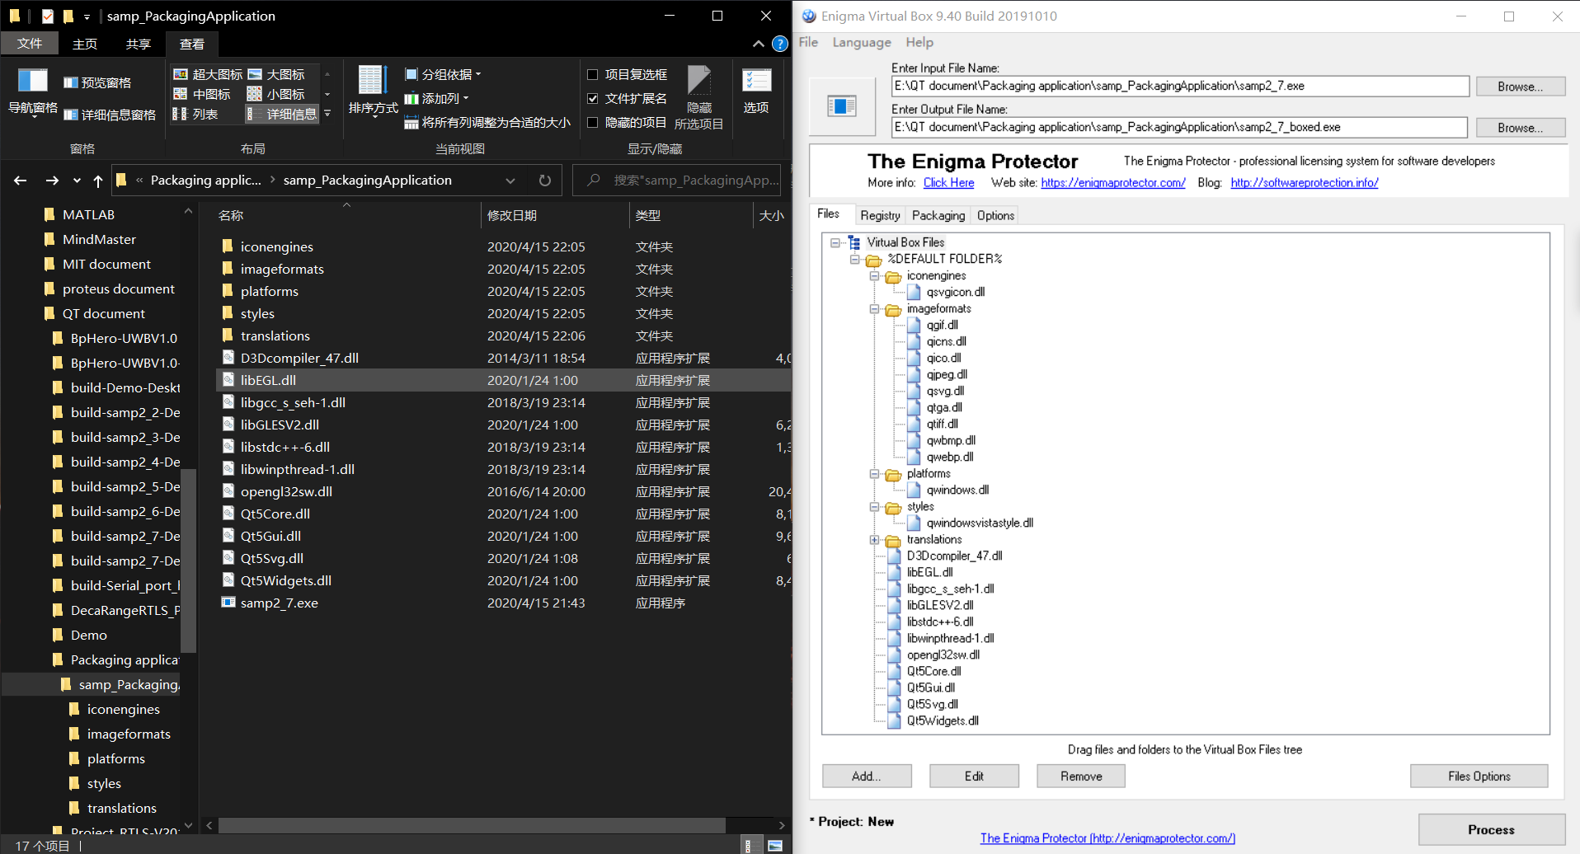
Task: Open the Language menu
Action: [x=861, y=42]
